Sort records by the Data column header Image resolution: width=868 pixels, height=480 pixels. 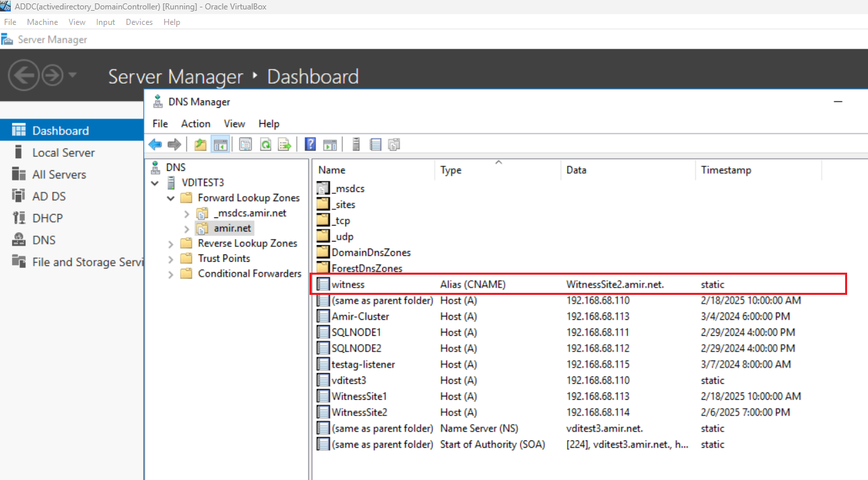[x=628, y=170]
